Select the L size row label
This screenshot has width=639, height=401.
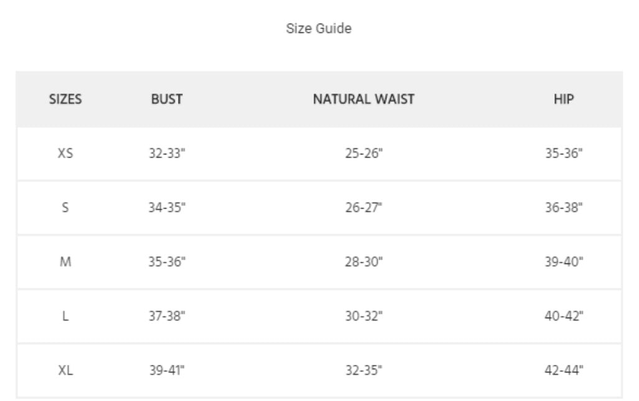tap(65, 316)
